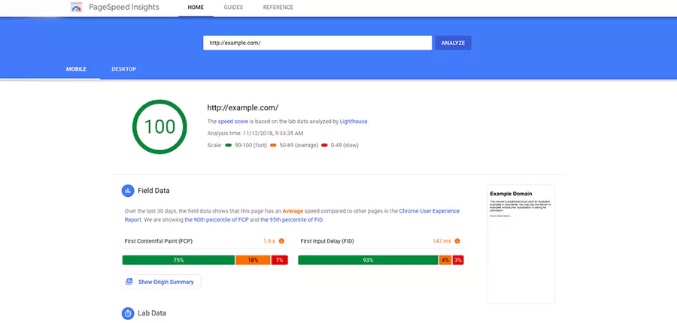Click the 0-49 (slow) scale legend
The image size is (677, 323).
[340, 145]
